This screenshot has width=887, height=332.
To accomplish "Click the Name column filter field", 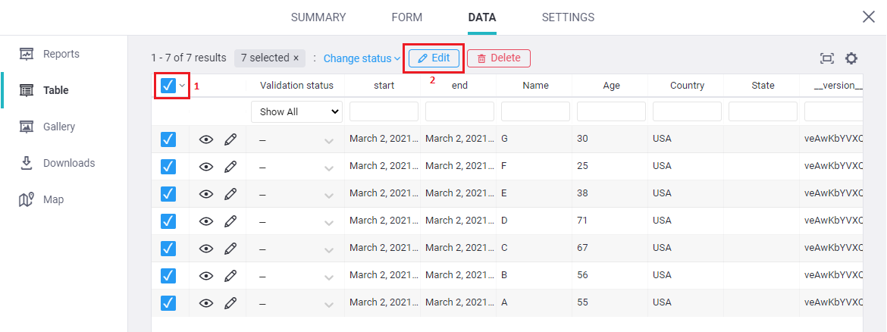I will (535, 111).
